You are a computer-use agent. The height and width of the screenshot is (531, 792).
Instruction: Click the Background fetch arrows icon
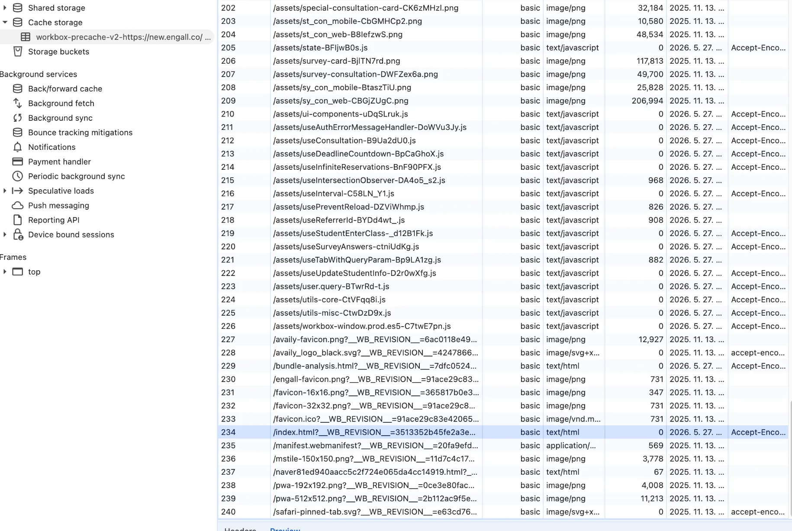(17, 103)
